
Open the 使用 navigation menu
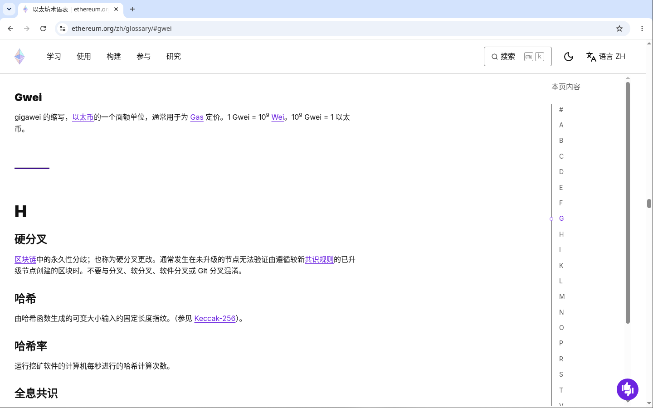(84, 57)
